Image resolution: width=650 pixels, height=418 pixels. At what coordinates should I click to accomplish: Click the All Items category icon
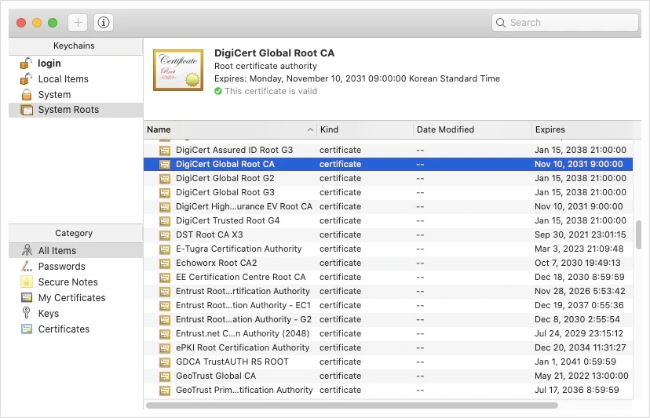[27, 250]
